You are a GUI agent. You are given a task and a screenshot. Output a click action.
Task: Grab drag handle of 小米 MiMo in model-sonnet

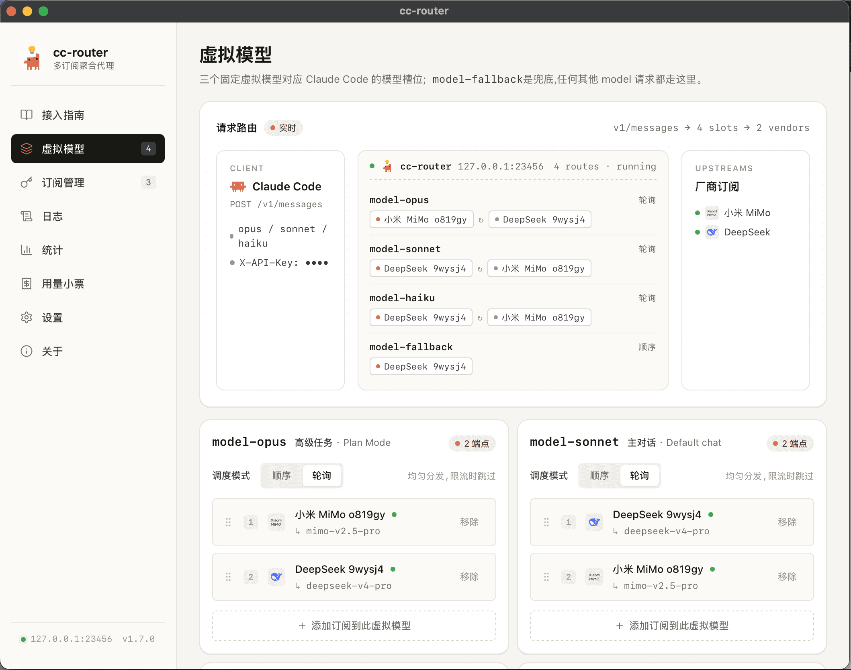546,577
